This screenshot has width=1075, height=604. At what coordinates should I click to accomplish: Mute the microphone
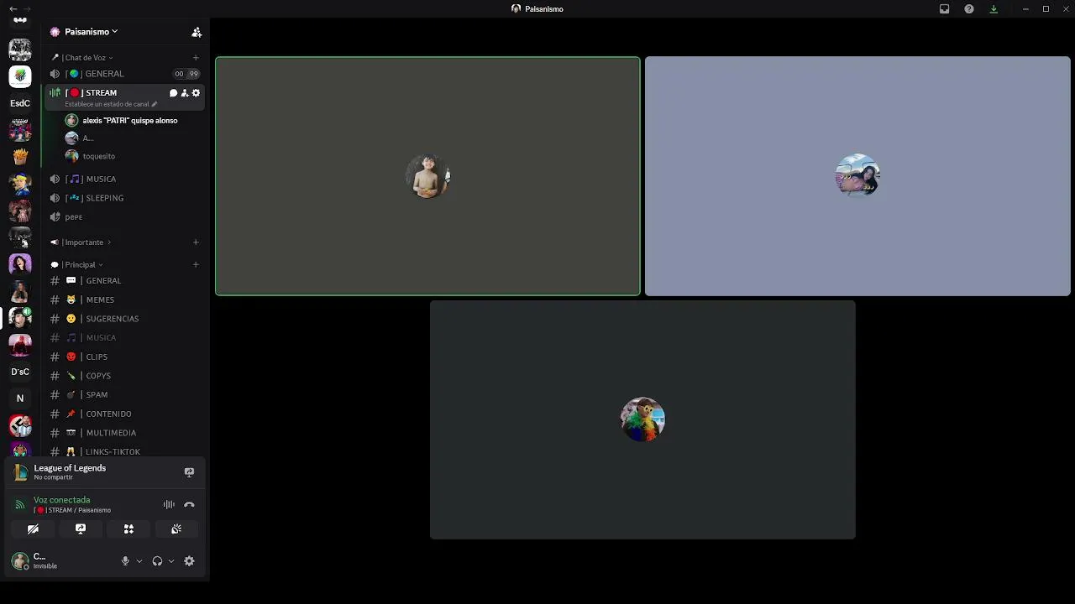point(125,561)
